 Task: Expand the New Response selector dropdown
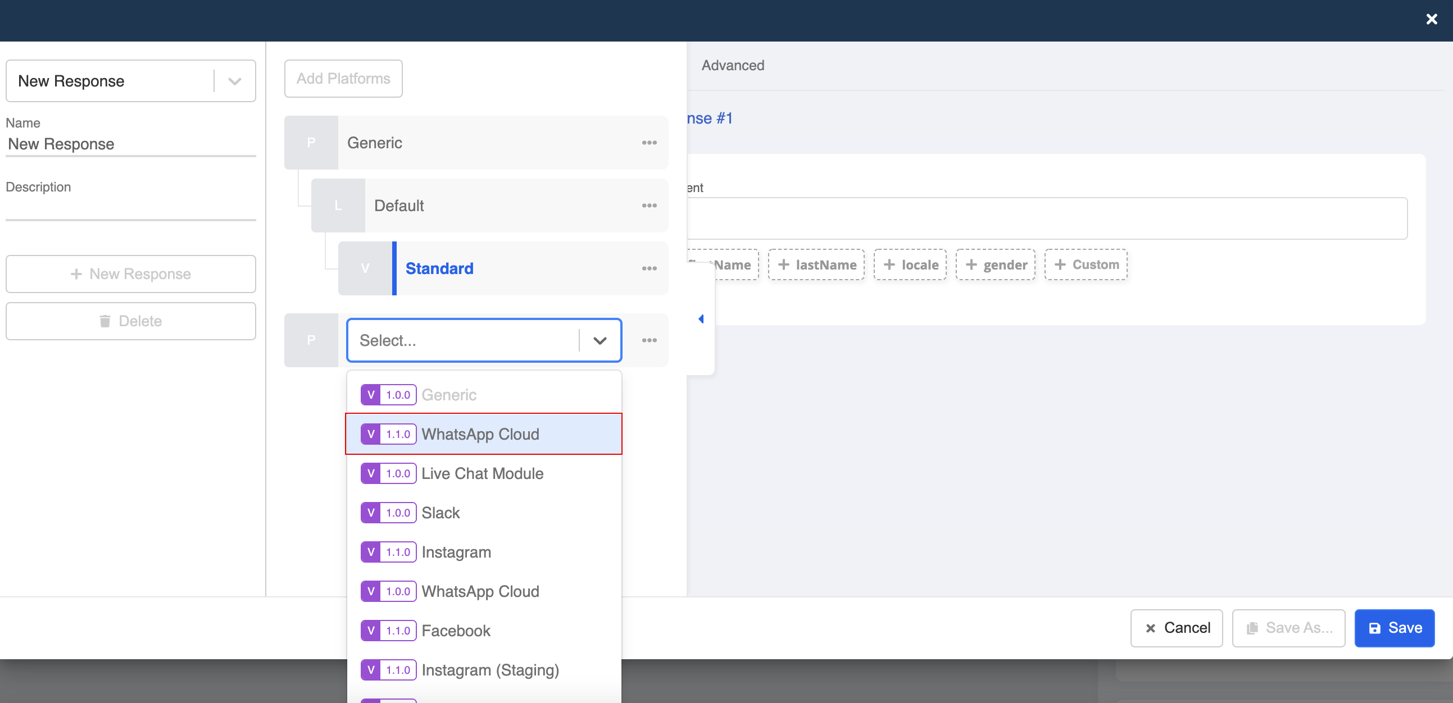(x=235, y=81)
